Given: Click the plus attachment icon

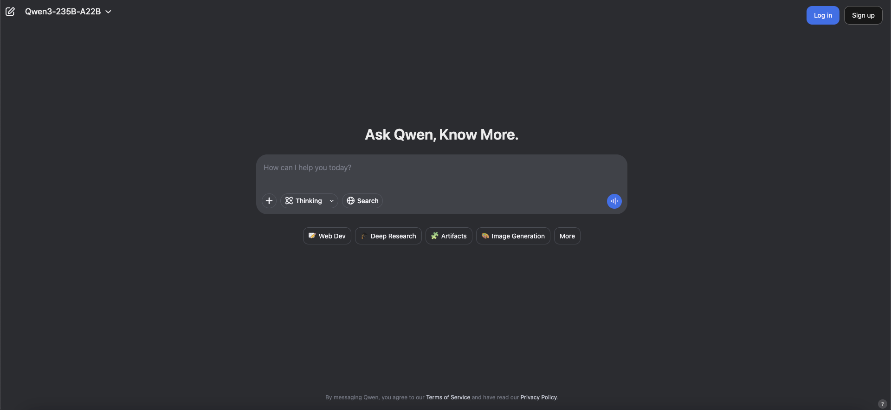Looking at the screenshot, I should coord(269,201).
